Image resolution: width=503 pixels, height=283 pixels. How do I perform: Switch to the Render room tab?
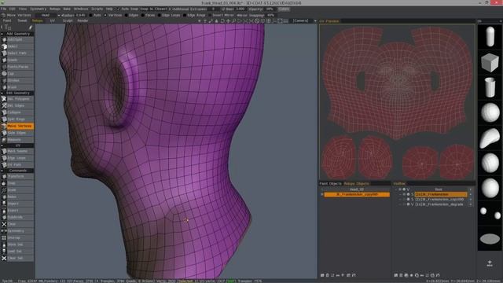tap(83, 20)
